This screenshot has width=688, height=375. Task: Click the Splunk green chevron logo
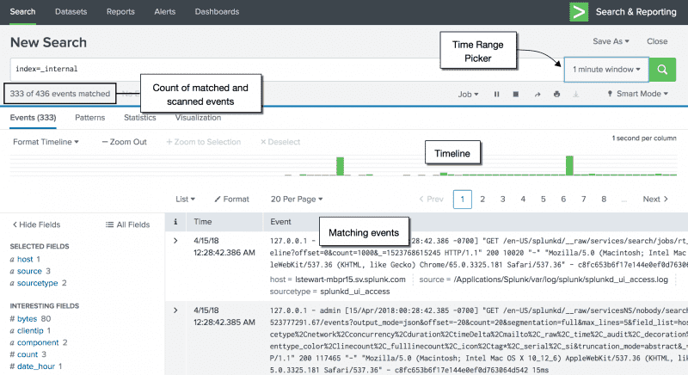click(x=579, y=12)
